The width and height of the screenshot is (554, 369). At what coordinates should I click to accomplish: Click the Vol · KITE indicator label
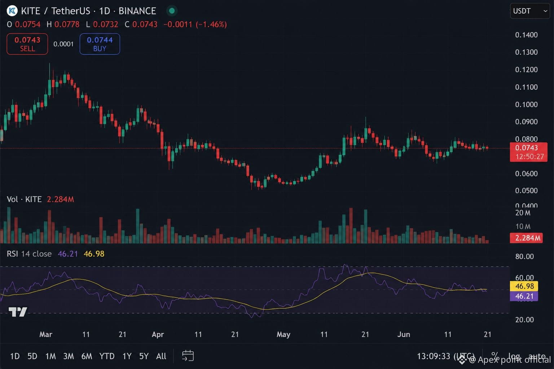pos(24,199)
